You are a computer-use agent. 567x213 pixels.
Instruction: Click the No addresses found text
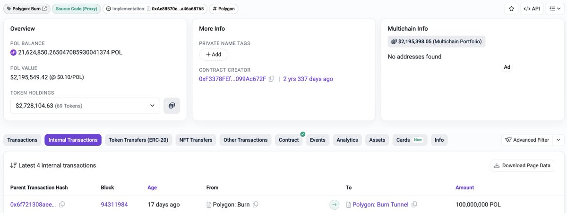(414, 57)
